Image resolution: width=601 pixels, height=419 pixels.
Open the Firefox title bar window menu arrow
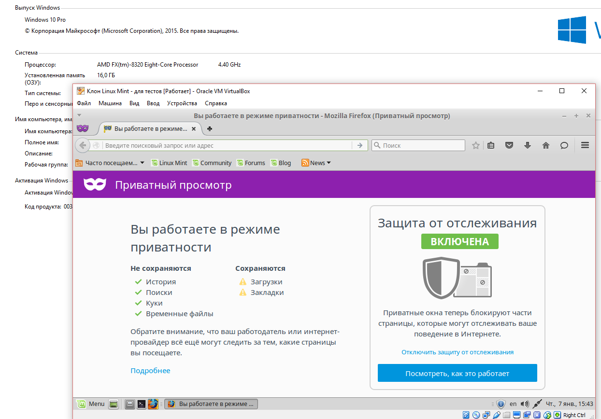click(x=80, y=116)
